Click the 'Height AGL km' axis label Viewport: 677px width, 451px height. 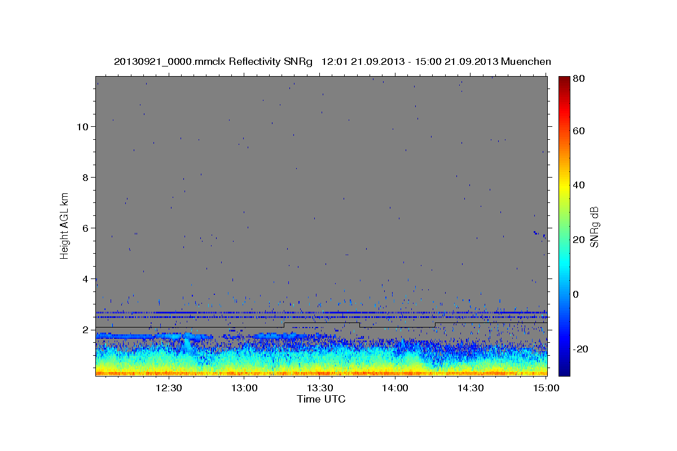65,225
